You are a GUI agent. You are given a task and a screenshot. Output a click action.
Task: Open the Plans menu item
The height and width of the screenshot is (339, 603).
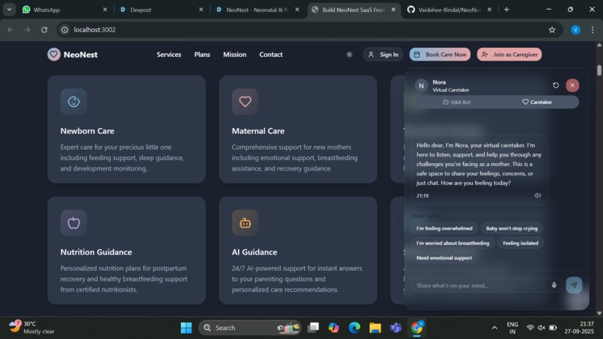[x=202, y=55]
